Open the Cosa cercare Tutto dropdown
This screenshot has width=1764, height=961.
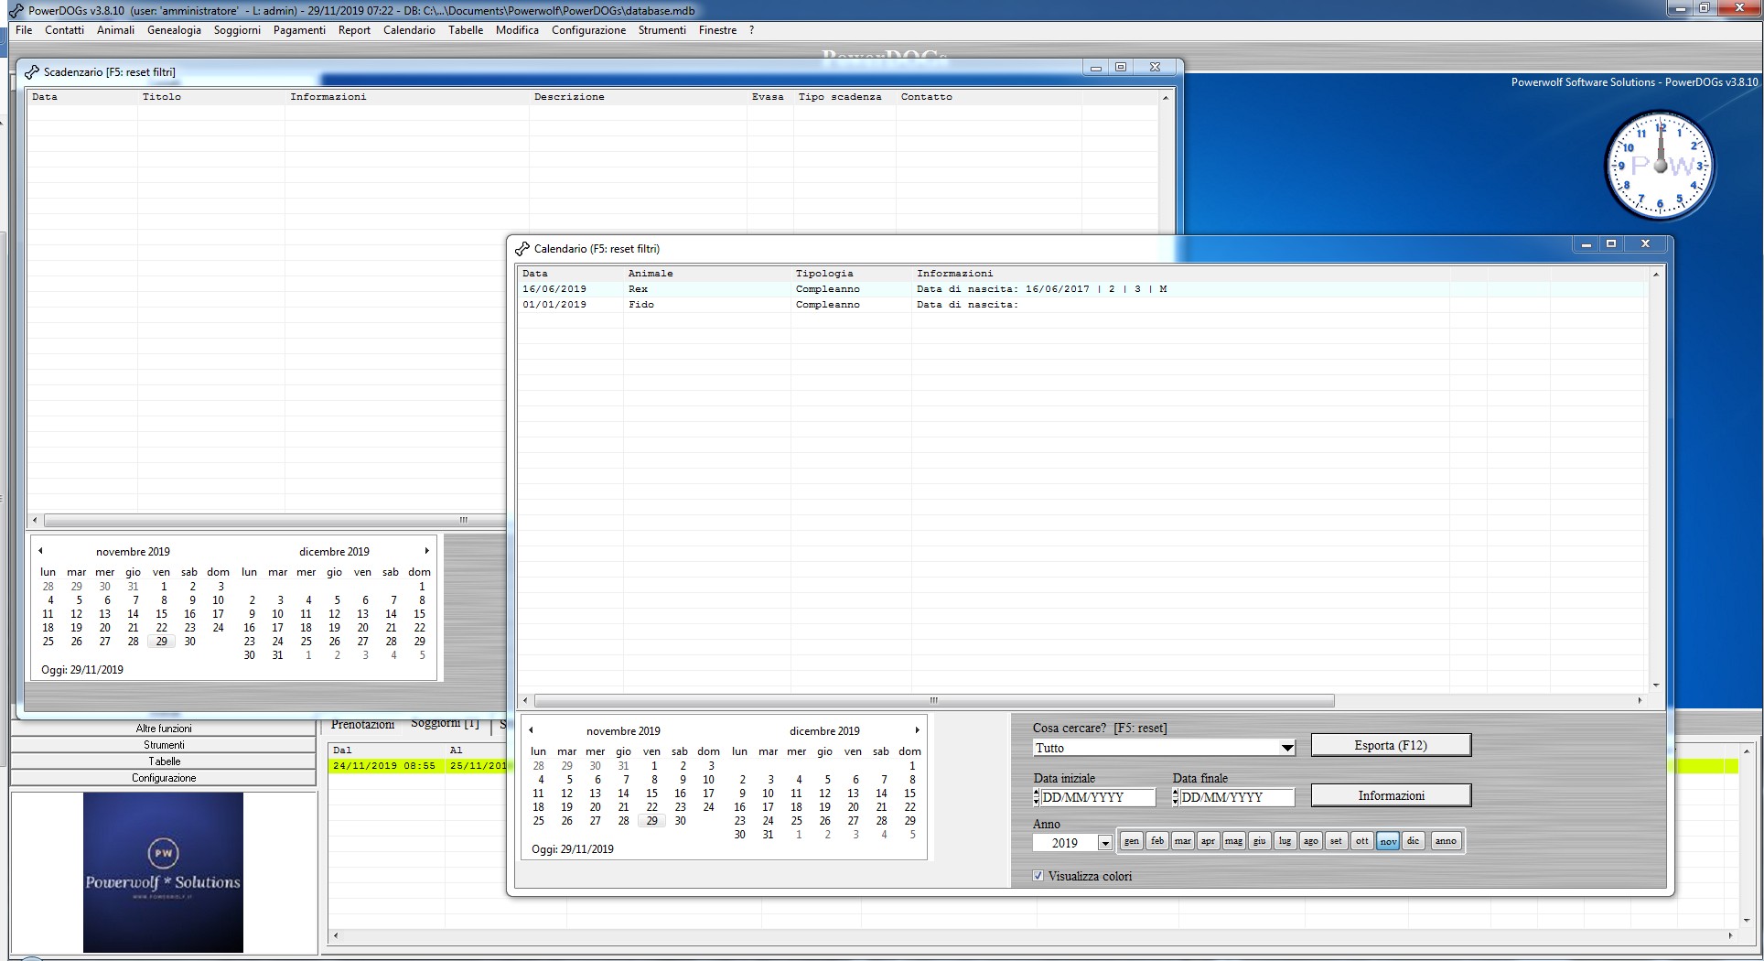(x=1287, y=748)
